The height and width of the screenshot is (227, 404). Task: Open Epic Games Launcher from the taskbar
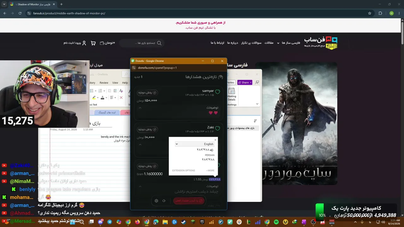coord(202,222)
